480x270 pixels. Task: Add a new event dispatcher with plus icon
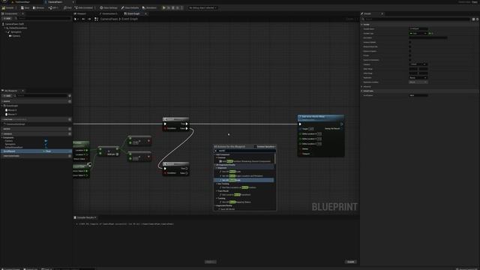click(x=70, y=156)
